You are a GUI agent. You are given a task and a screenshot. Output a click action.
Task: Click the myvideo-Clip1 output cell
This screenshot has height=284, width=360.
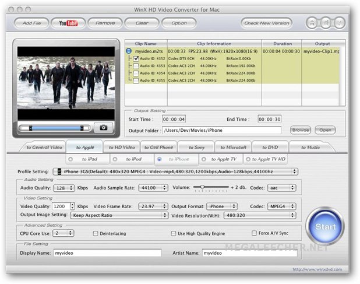(321, 51)
